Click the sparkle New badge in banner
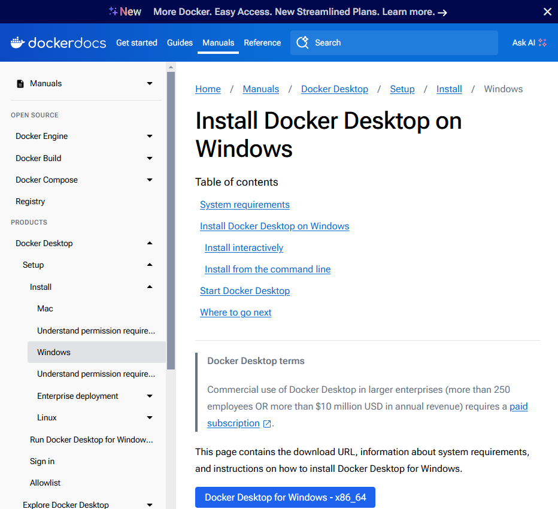This screenshot has height=509, width=558. (125, 11)
